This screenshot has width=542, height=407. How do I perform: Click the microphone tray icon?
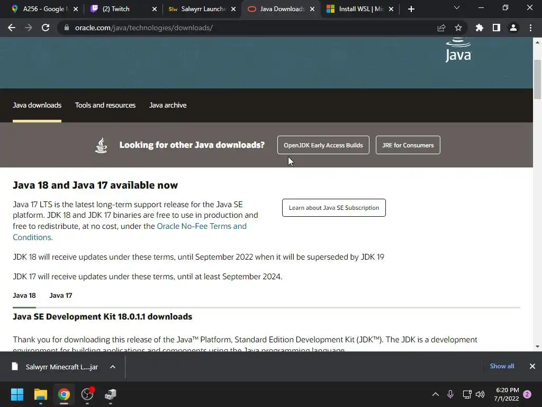coord(450,394)
